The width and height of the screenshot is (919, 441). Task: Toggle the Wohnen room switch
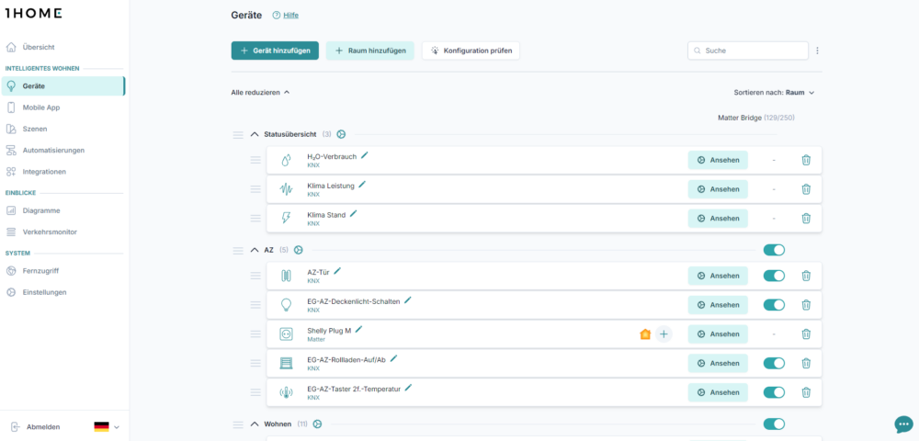click(x=774, y=424)
